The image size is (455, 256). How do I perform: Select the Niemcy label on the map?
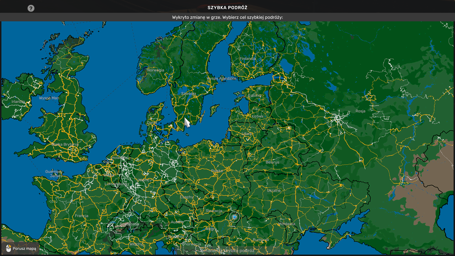click(x=145, y=180)
